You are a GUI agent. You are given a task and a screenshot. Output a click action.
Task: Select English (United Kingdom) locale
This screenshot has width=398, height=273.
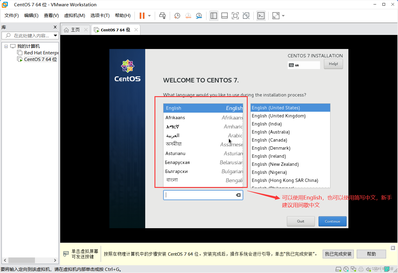click(290, 116)
